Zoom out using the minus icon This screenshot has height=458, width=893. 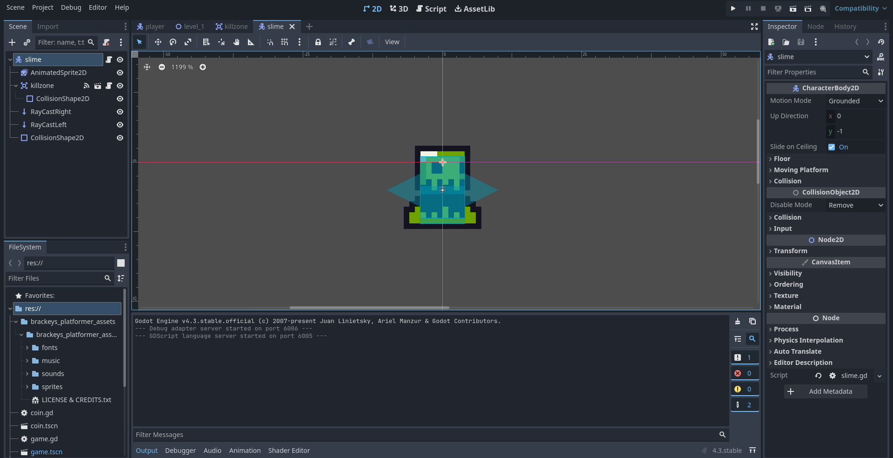(x=162, y=67)
